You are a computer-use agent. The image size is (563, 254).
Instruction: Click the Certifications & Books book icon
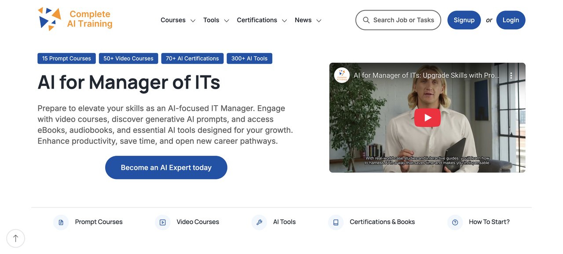[336, 222]
